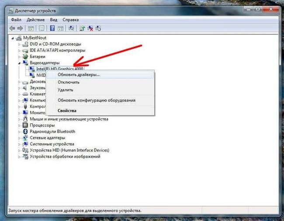Open the Справка menu
Image resolution: width=284 pixels, height=221 pixels.
pyautogui.click(x=70, y=20)
